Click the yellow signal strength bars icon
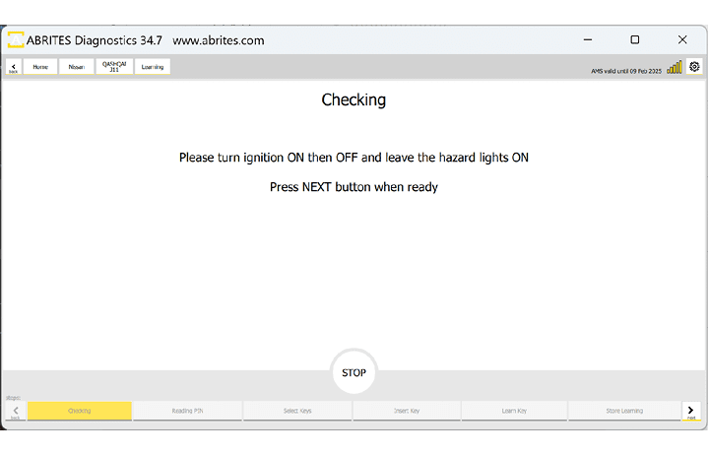Viewport: 708px width, 455px height. coord(675,67)
